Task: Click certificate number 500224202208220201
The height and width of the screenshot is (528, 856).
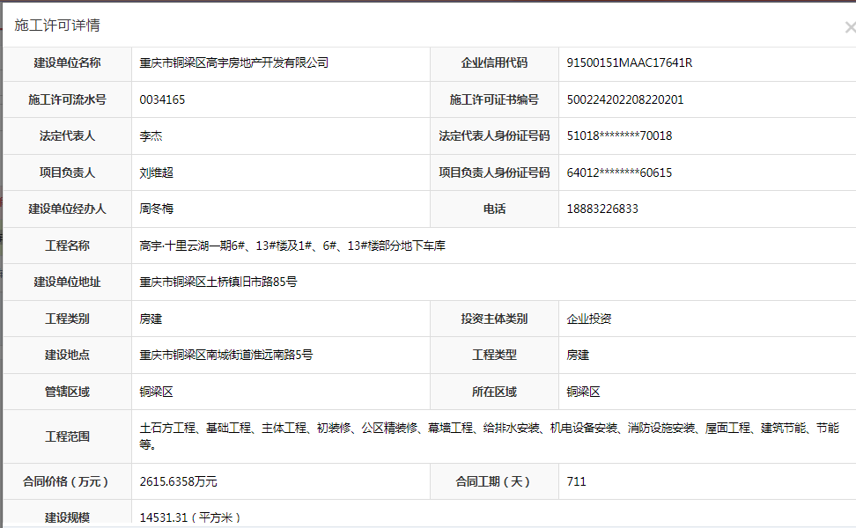Action: [x=625, y=99]
